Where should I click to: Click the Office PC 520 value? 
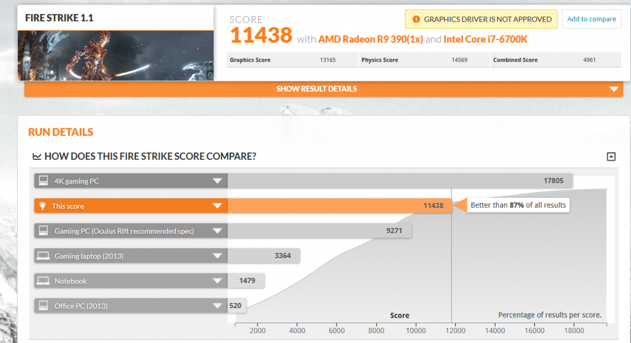pos(235,306)
